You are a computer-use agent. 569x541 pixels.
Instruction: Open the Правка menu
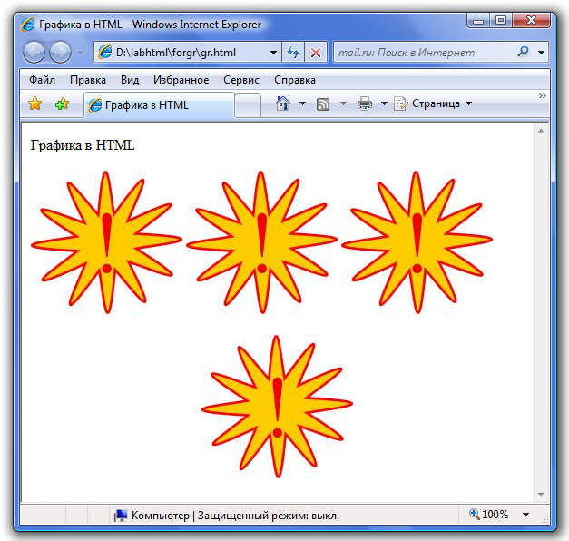pos(88,80)
